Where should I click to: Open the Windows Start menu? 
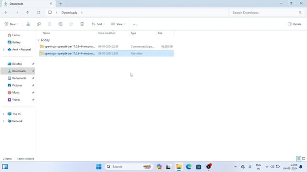[x=99, y=167]
